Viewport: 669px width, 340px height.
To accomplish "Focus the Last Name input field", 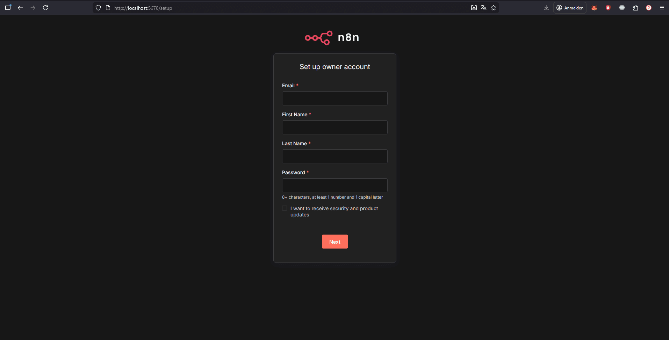I will point(335,156).
